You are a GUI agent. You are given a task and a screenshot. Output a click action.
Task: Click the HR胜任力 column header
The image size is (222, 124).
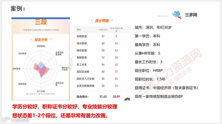coord(103,30)
